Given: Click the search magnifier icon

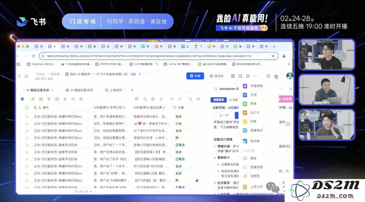Looking at the screenshot, I should [268, 76].
